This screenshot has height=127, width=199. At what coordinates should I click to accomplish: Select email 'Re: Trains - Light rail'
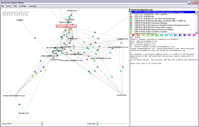click(x=163, y=14)
